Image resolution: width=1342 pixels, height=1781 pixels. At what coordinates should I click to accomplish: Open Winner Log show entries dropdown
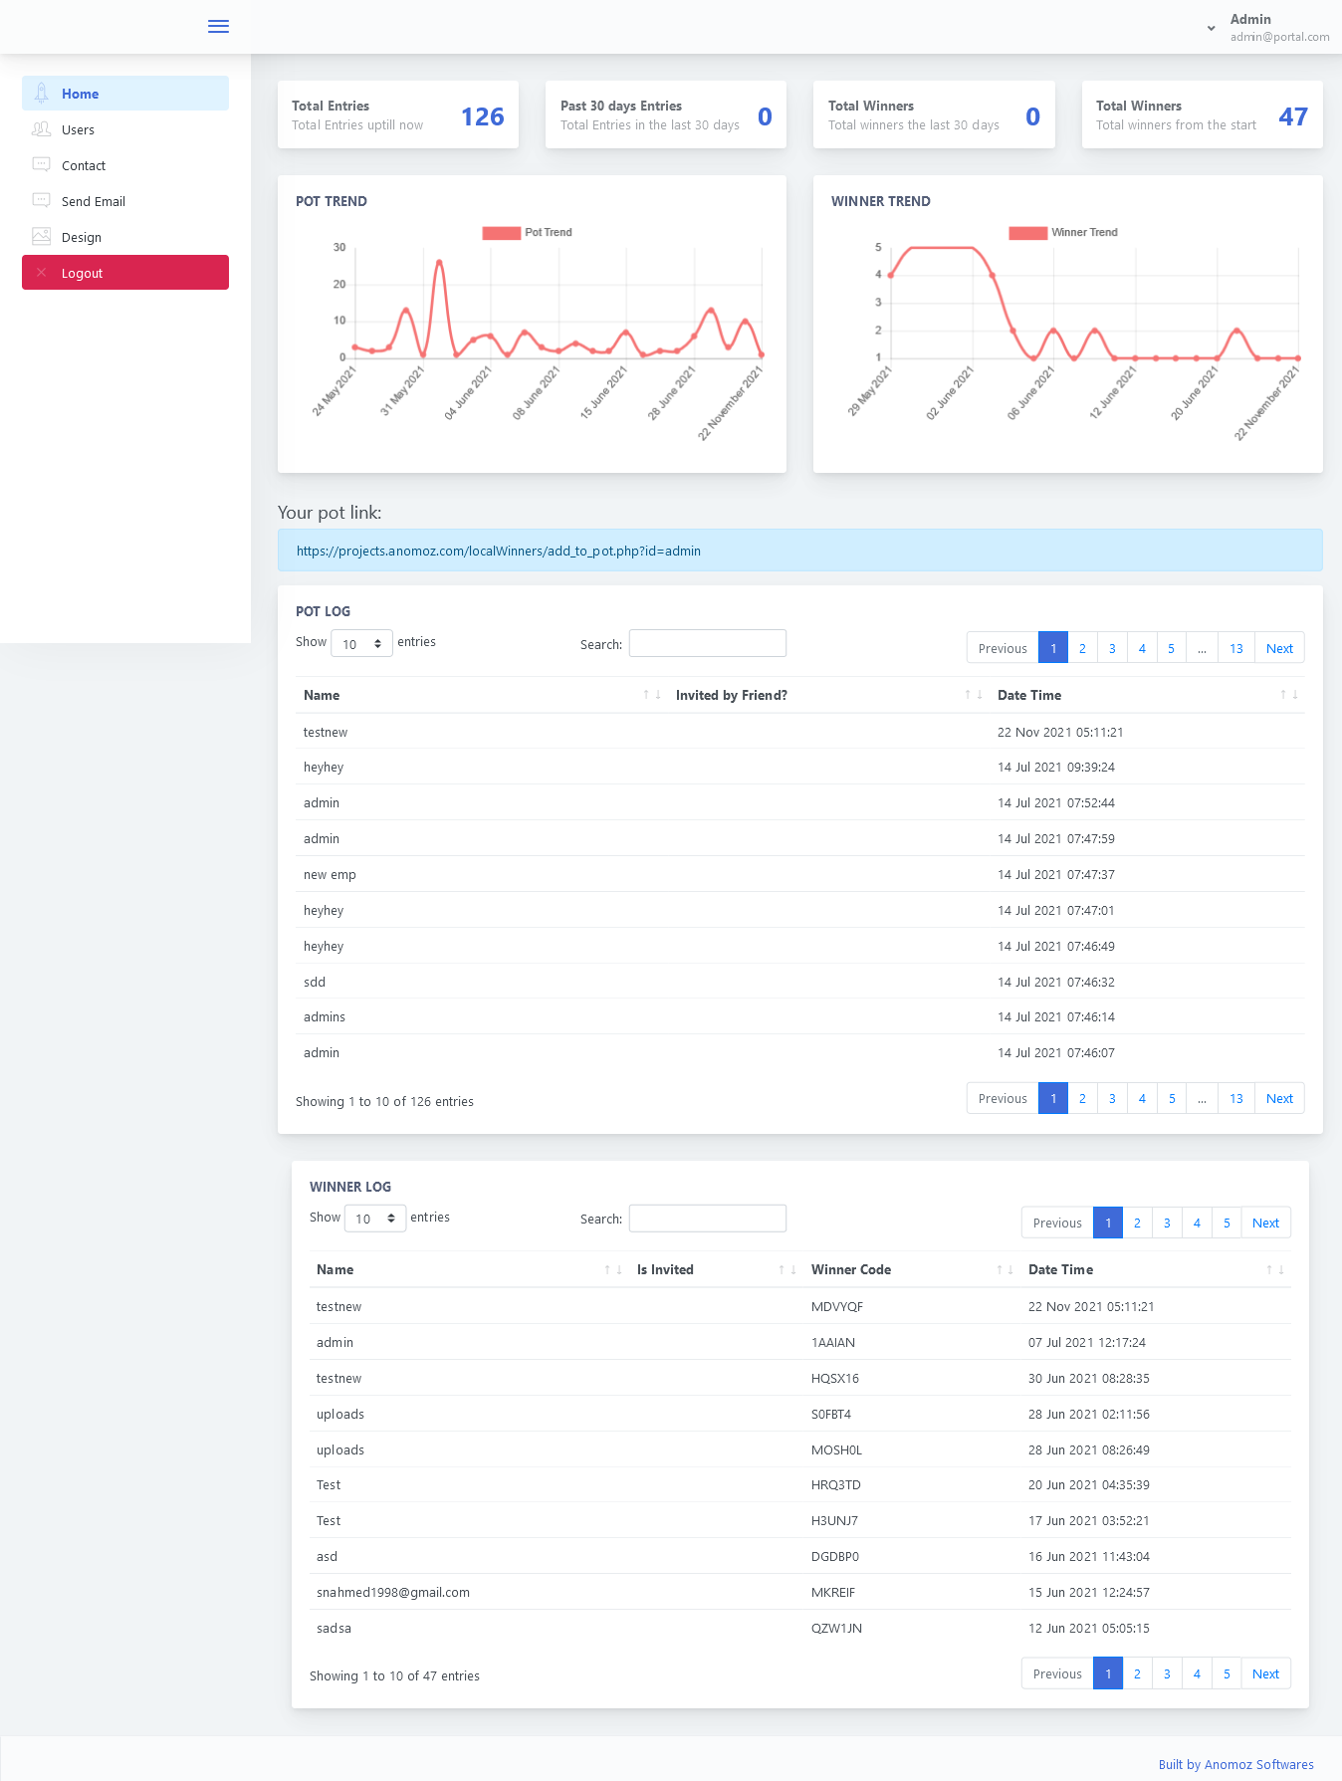(375, 1219)
